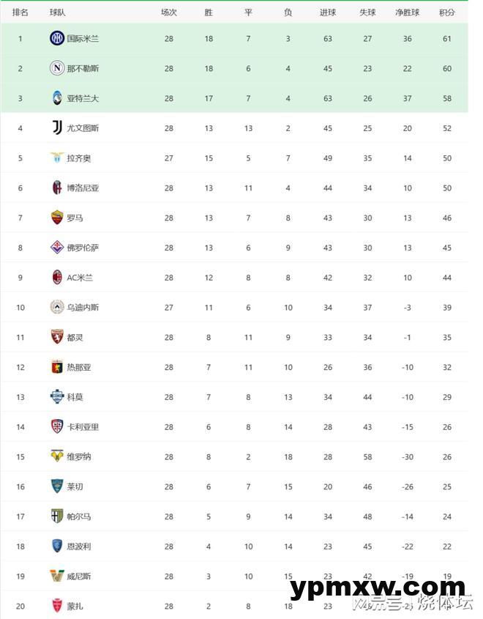Click the Inter Milan (国际米兰) club logo
The height and width of the screenshot is (619, 483).
coord(57,38)
